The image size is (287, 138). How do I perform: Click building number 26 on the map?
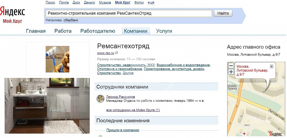tap(241, 116)
